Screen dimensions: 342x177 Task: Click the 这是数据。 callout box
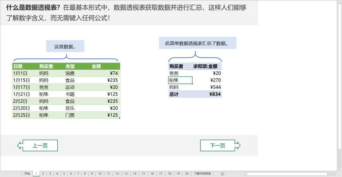pyautogui.click(x=65, y=46)
